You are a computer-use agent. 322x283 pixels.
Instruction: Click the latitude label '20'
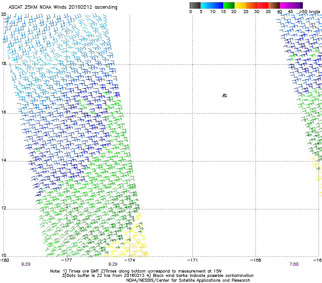click(x=3, y=14)
